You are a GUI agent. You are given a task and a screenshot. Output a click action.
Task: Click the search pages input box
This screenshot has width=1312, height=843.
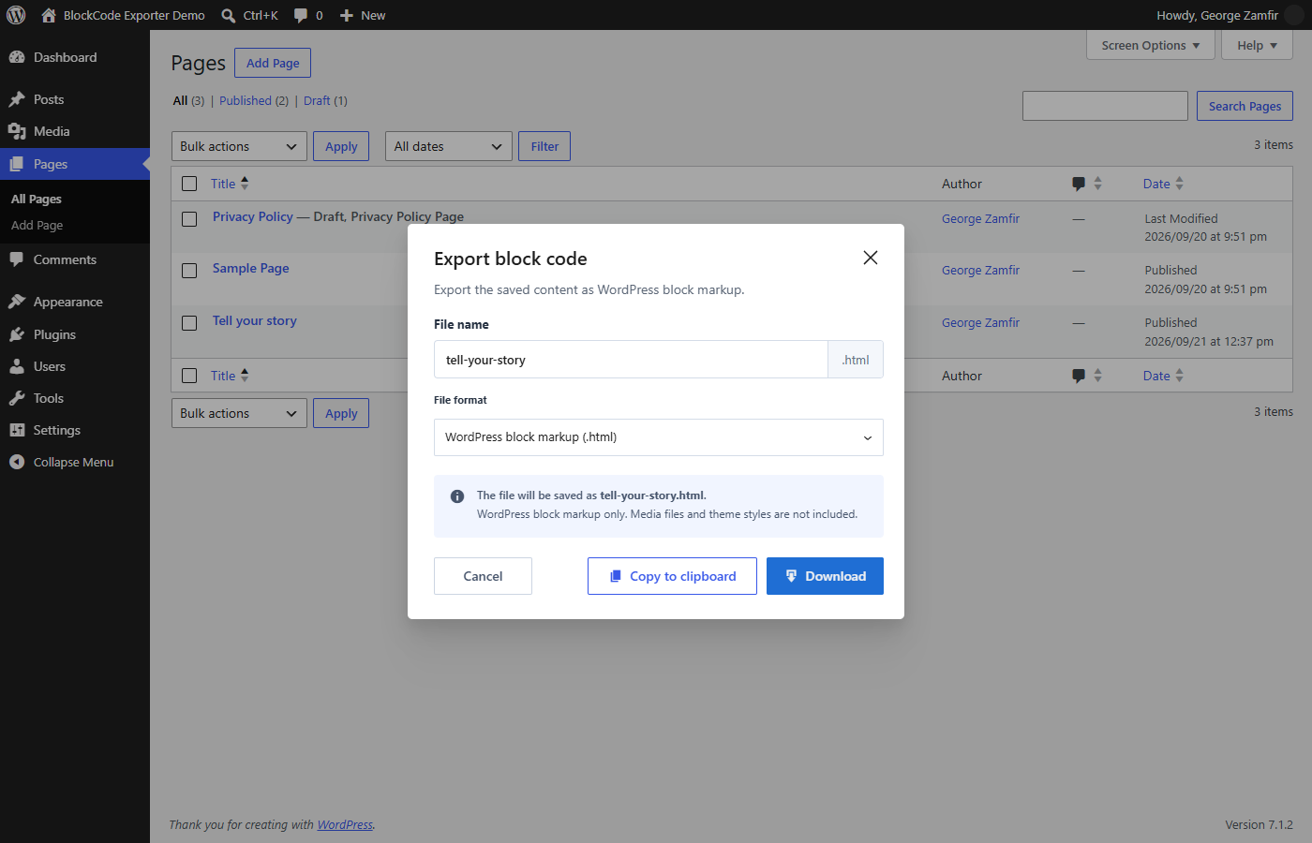point(1105,106)
